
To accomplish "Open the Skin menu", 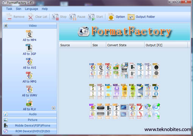I will click(x=19, y=9).
